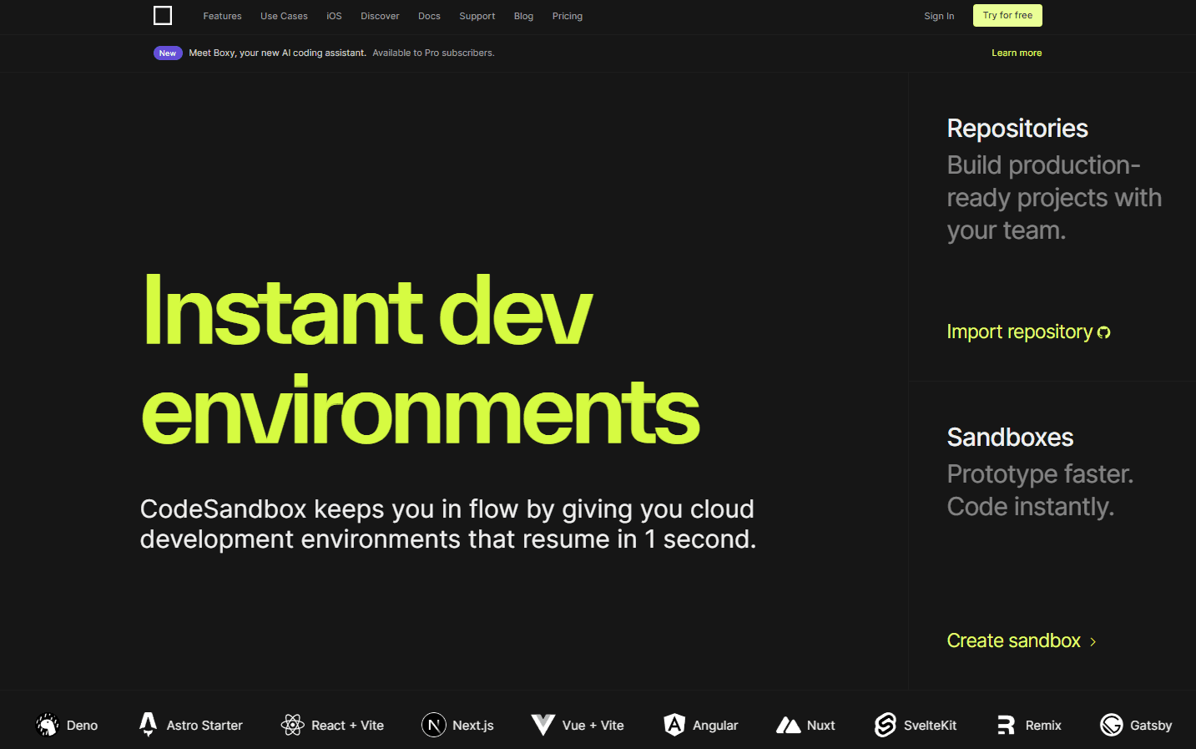Select the Nuxt template label
Image resolution: width=1196 pixels, height=749 pixels.
pyautogui.click(x=820, y=726)
